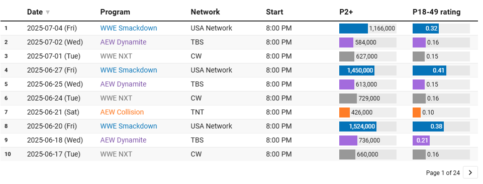Click the 0.41 rating bar

(429, 70)
